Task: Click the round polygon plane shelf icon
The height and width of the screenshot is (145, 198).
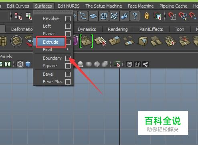Action: point(16,41)
